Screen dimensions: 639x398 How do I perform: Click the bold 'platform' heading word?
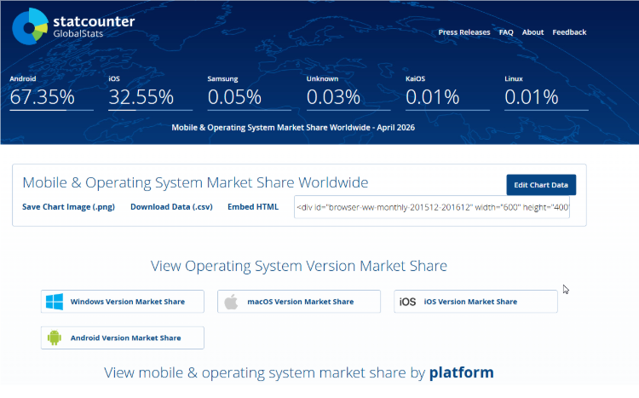[461, 372]
